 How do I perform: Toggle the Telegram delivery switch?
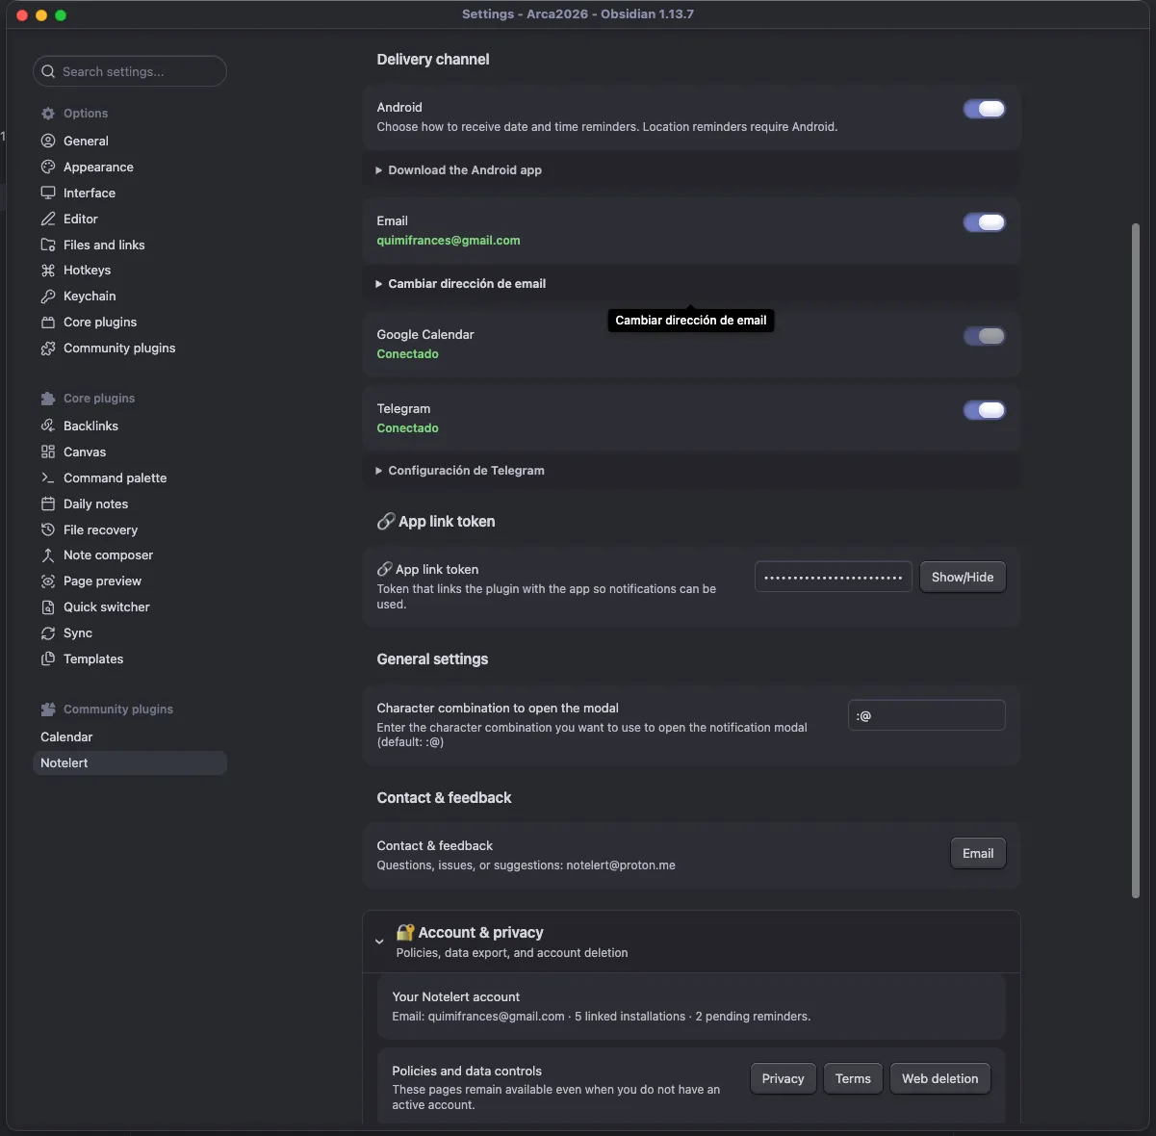click(x=984, y=410)
